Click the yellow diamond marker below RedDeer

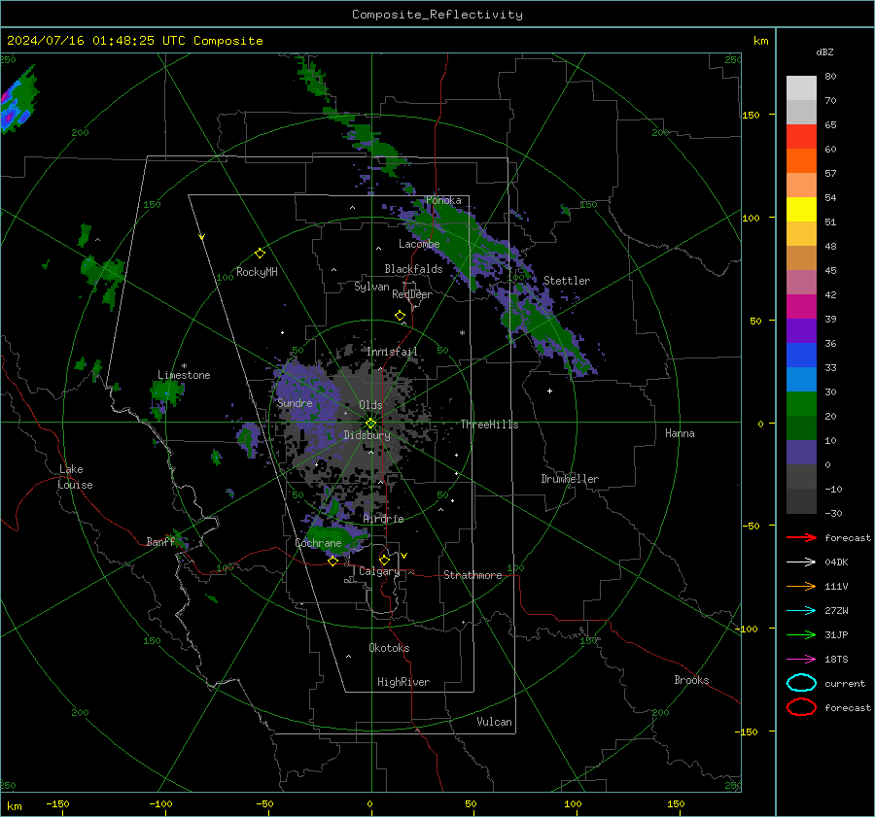(x=400, y=316)
